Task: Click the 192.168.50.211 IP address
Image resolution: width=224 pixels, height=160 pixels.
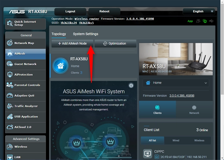Action: click(197, 157)
